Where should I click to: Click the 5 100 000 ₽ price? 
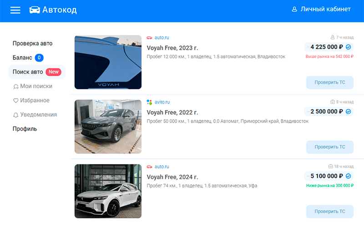[x=327, y=176]
